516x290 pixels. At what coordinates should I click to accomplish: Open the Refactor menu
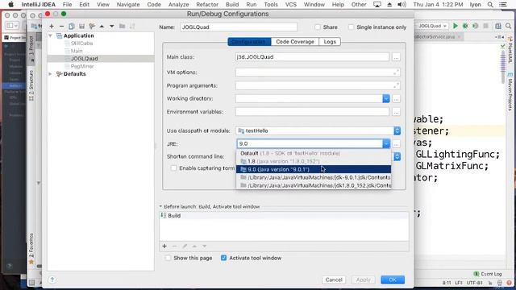tap(207, 5)
